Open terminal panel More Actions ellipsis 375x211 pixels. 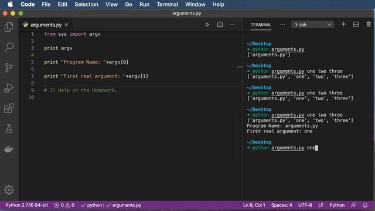tap(282, 25)
